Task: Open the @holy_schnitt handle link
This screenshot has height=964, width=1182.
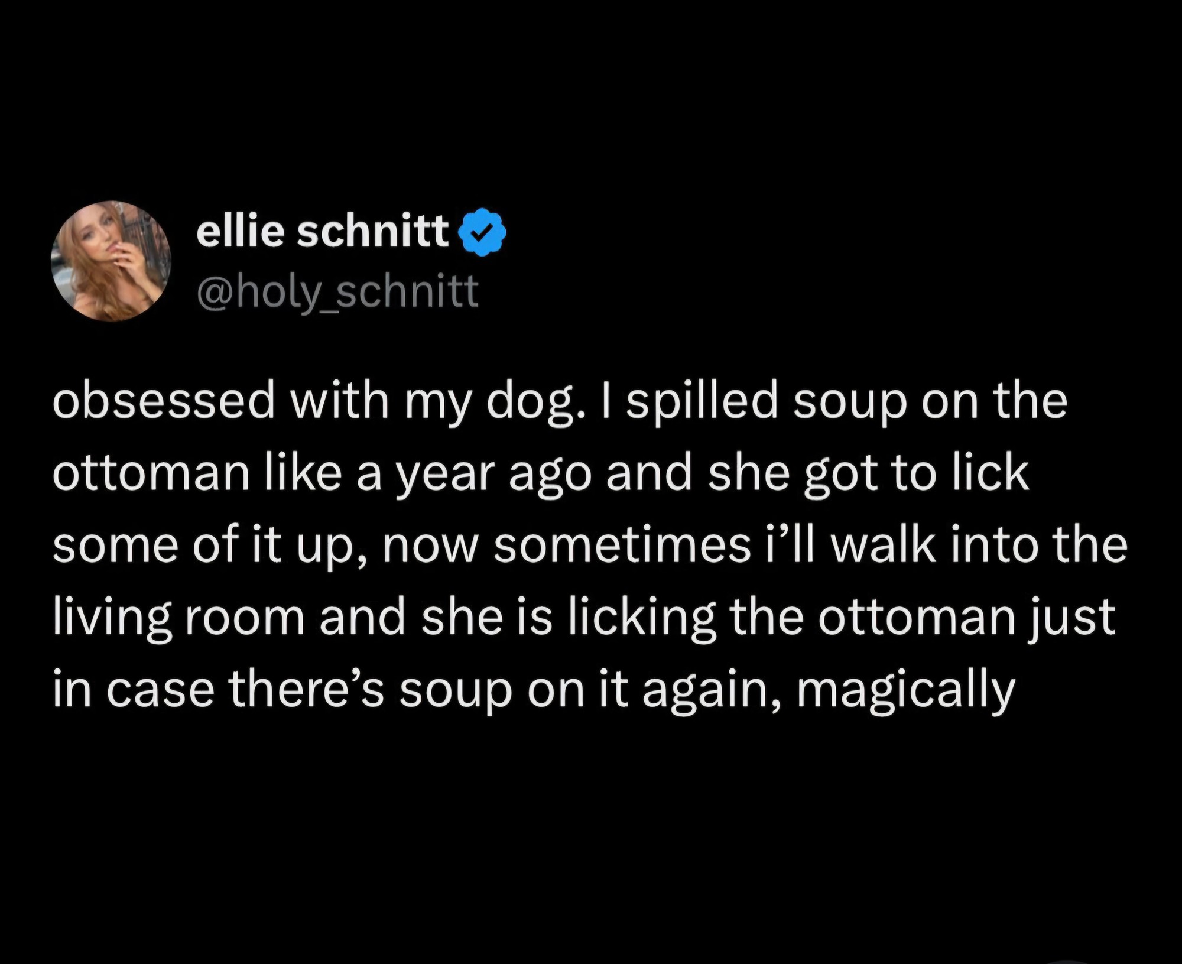Action: click(x=337, y=291)
